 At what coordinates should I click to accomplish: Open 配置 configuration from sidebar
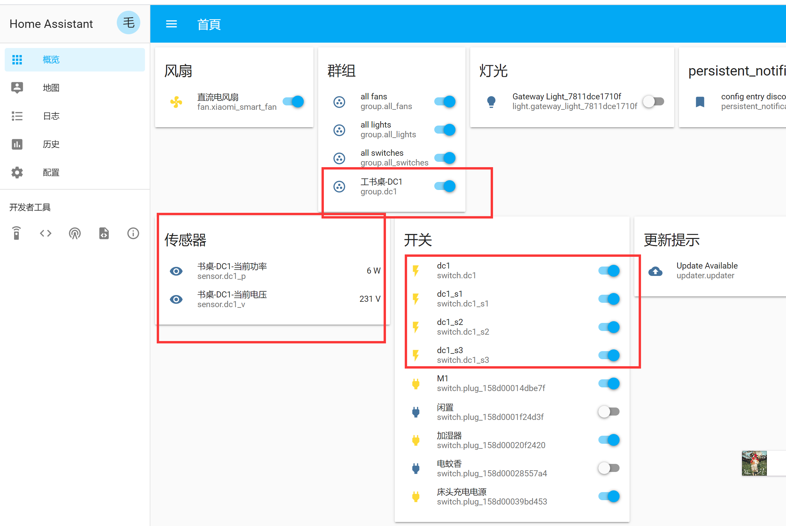(51, 173)
